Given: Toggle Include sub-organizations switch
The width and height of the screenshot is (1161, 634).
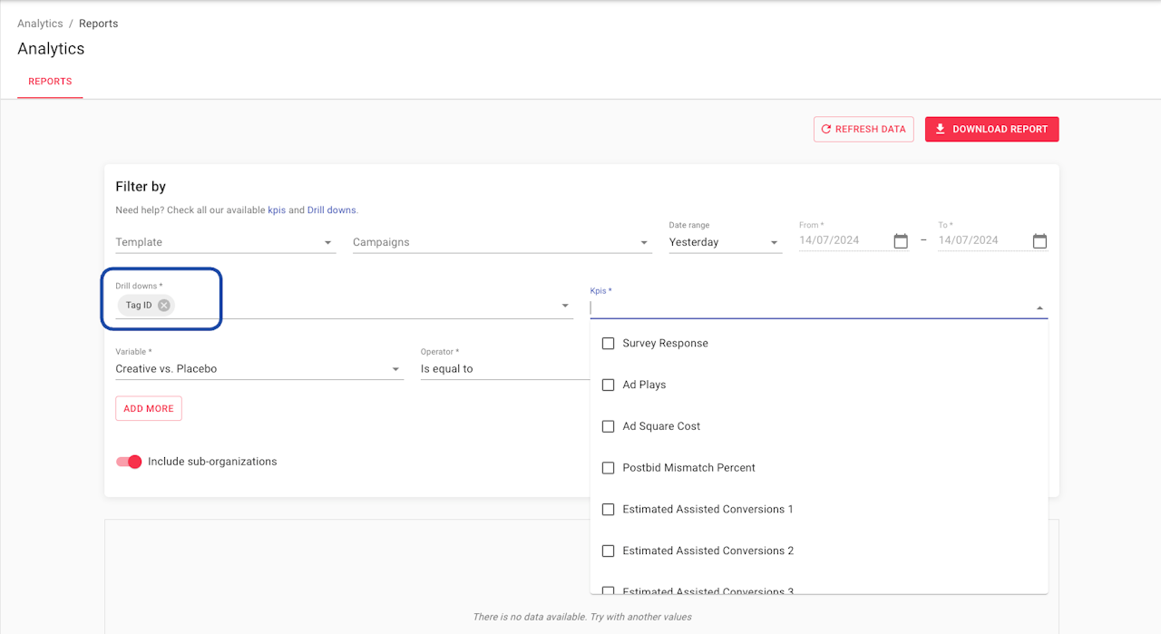Looking at the screenshot, I should [130, 462].
